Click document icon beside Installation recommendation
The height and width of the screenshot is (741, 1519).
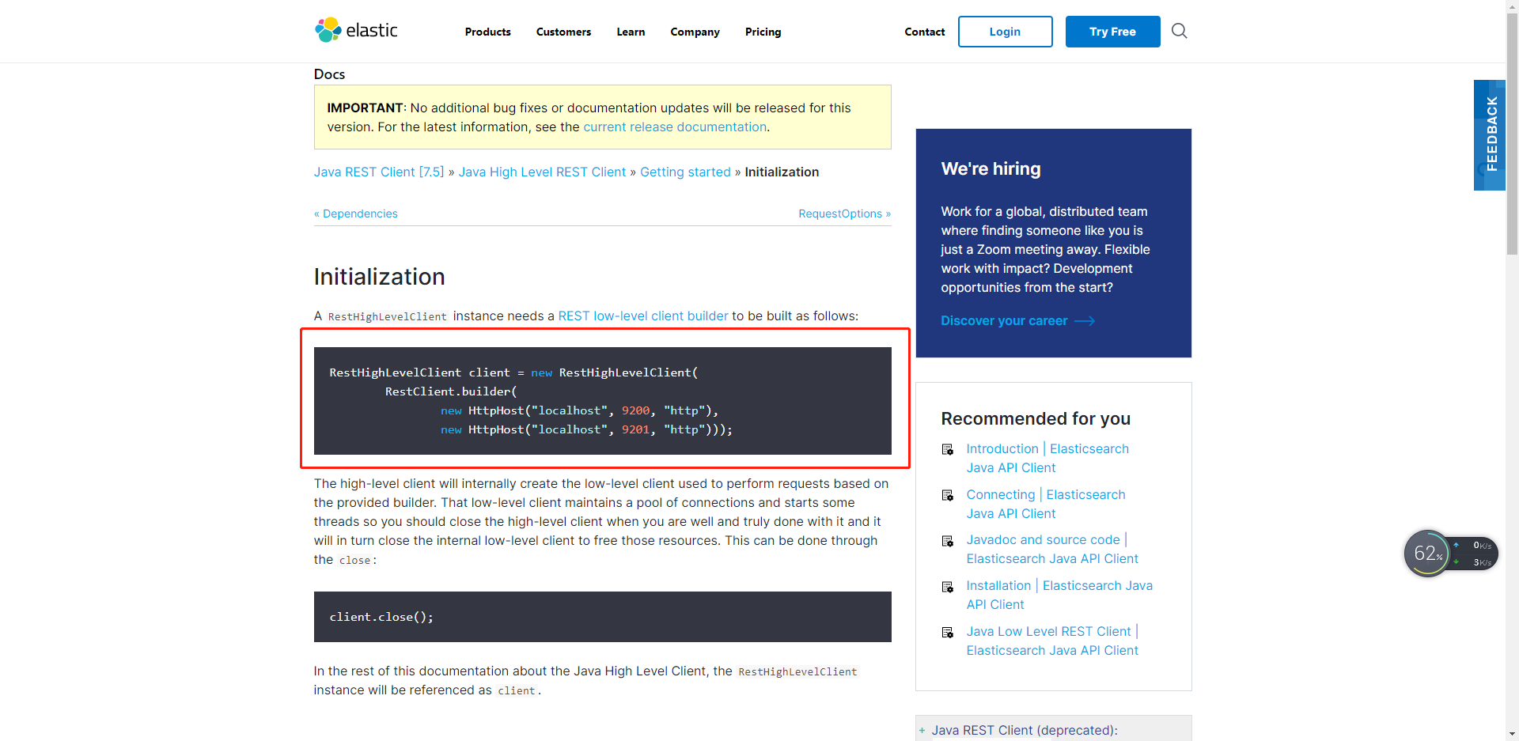click(x=947, y=587)
